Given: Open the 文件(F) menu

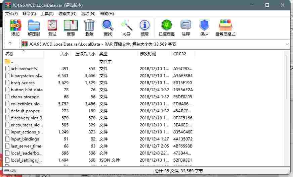Looking at the screenshot, I should tap(11, 14).
